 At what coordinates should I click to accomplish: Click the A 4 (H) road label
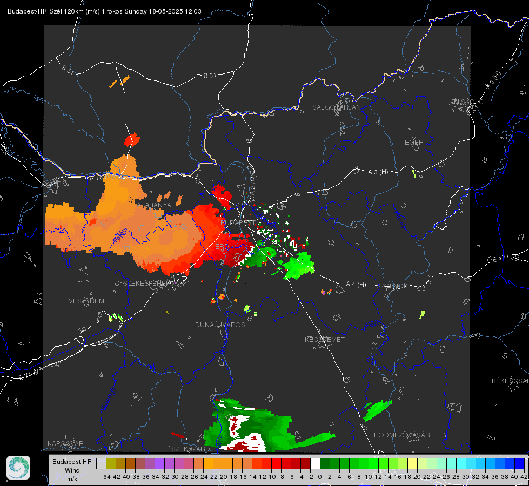[x=356, y=285]
